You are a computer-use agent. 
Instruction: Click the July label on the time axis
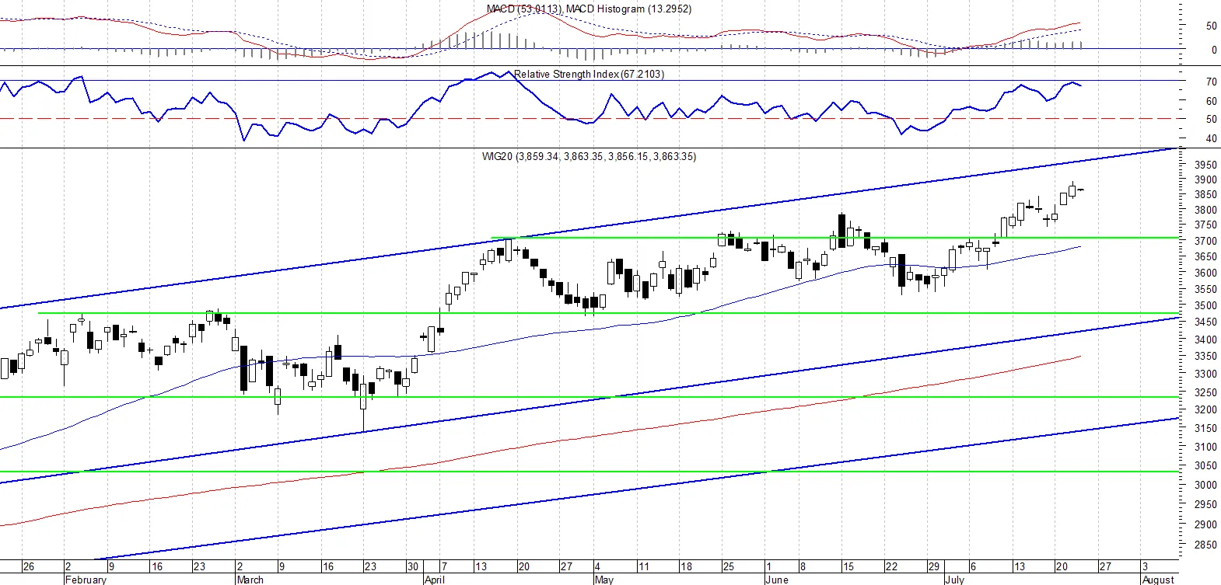(954, 580)
